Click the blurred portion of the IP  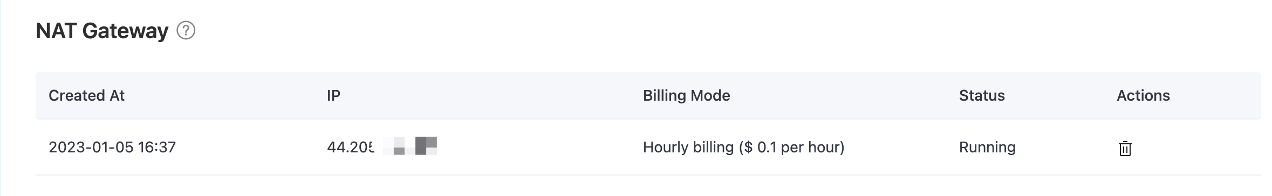pos(410,146)
